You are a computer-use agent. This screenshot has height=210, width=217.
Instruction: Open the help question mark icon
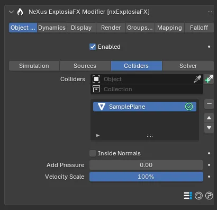[x=209, y=196]
